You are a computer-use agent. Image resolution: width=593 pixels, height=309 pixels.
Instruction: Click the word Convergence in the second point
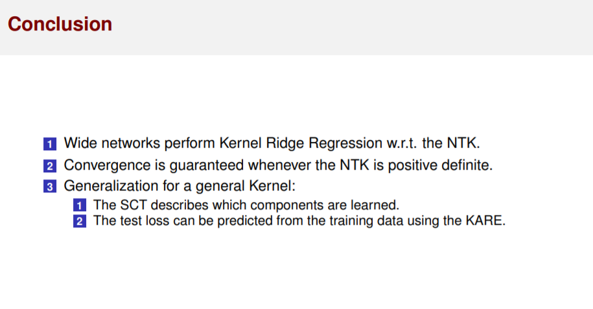(99, 165)
